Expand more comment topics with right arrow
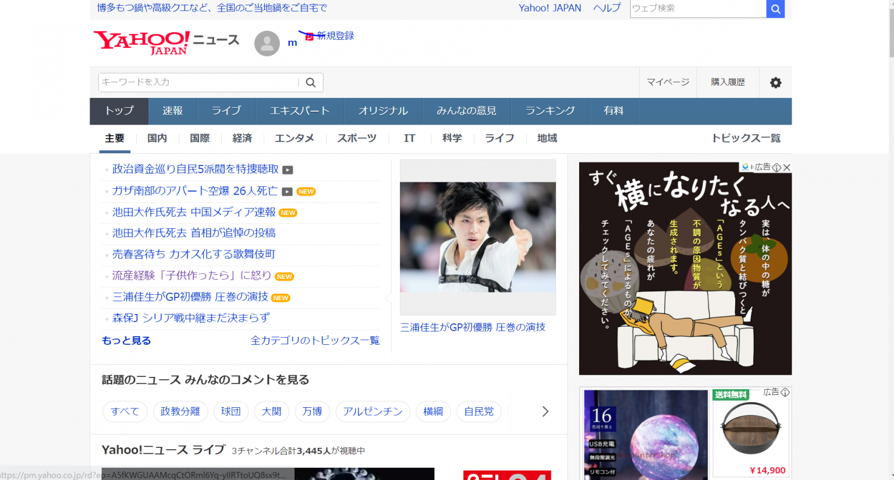The height and width of the screenshot is (480, 894). [x=545, y=411]
